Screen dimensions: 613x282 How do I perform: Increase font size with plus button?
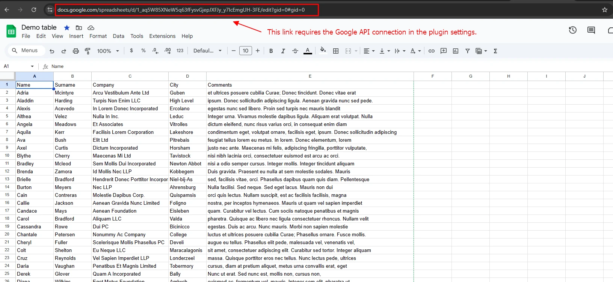pos(258,51)
